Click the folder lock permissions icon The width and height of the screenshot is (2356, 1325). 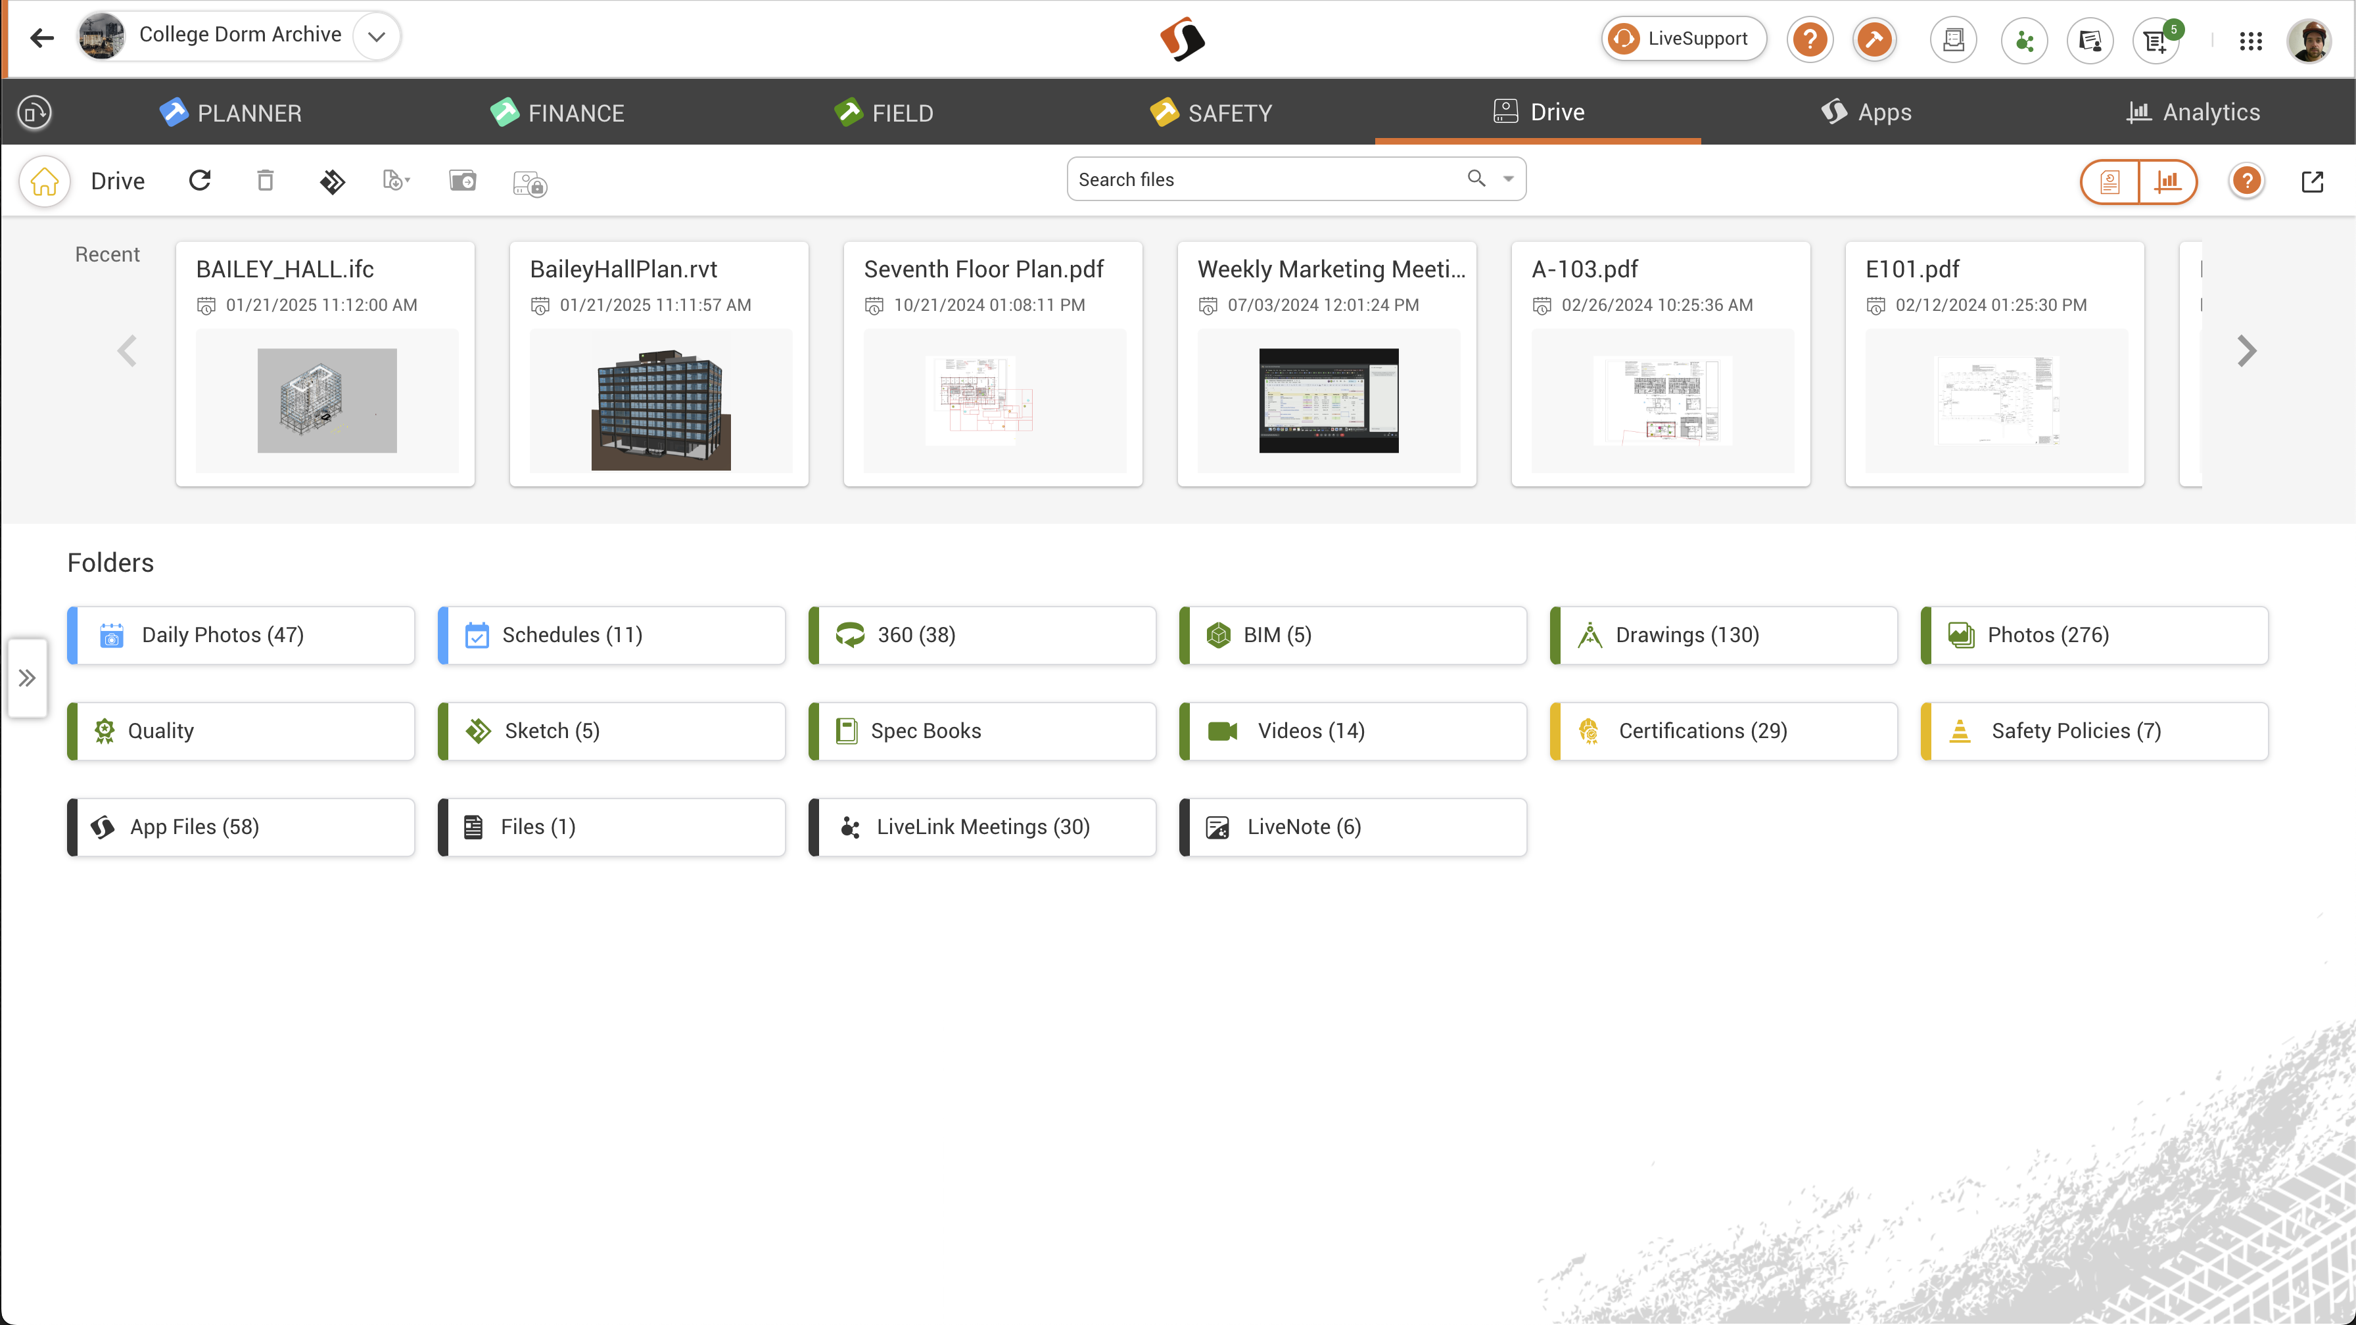click(x=530, y=183)
